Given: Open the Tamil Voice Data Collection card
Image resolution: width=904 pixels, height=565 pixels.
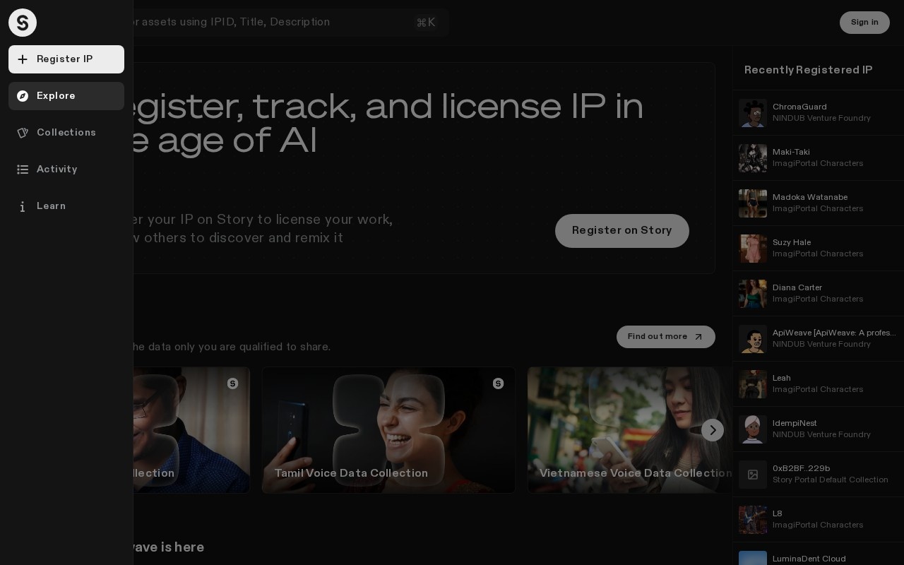Looking at the screenshot, I should click(388, 430).
